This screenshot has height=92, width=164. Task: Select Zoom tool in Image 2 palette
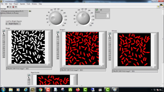[58, 32]
